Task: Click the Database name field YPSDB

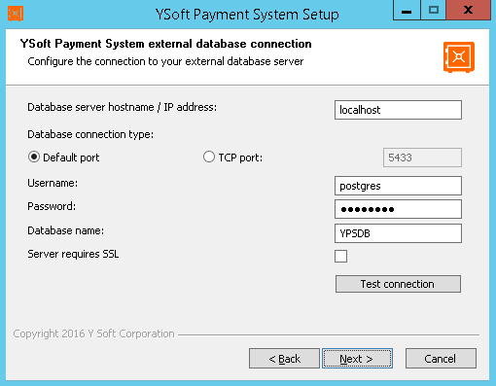Action: point(398,233)
